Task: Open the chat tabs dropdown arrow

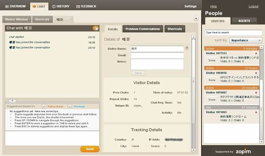Action: coord(196,19)
